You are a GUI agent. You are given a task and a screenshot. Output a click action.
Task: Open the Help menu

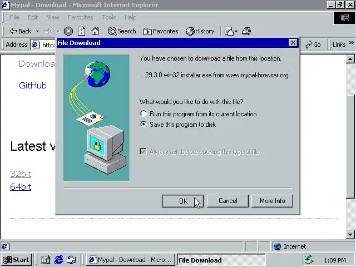tap(131, 17)
